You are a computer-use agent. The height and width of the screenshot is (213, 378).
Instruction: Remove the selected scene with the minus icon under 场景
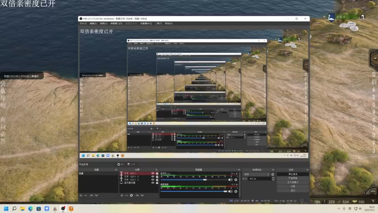(x=86, y=195)
